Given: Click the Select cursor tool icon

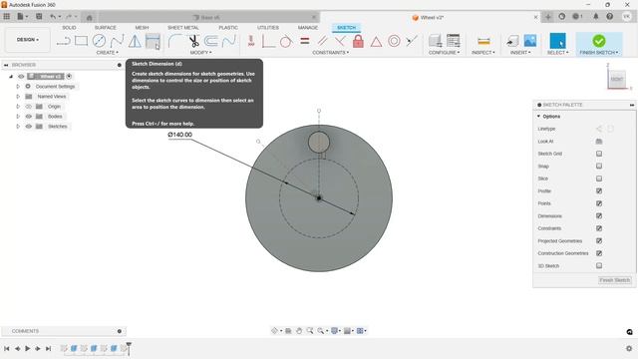Looking at the screenshot, I should (x=557, y=41).
